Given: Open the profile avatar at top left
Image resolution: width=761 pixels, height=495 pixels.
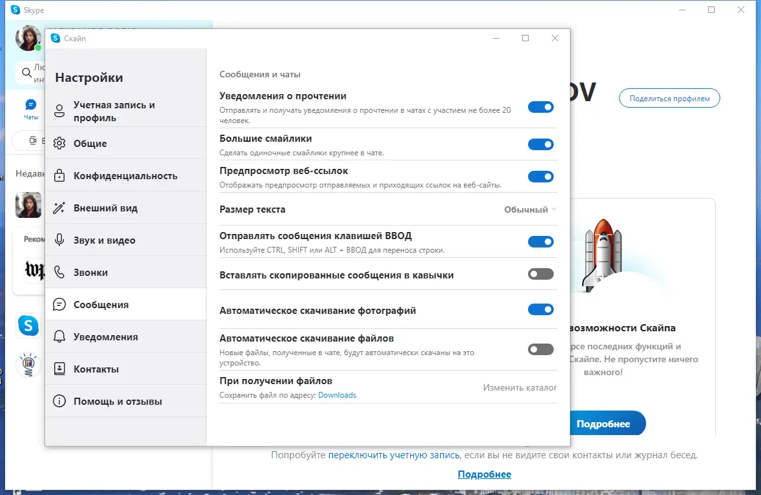Looking at the screenshot, I should 28,38.
